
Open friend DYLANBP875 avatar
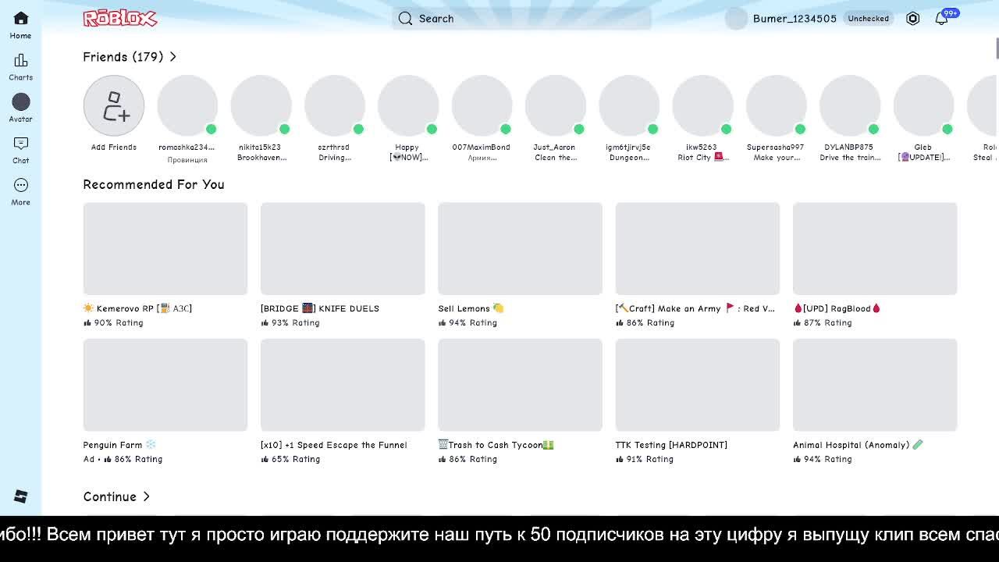tap(850, 106)
